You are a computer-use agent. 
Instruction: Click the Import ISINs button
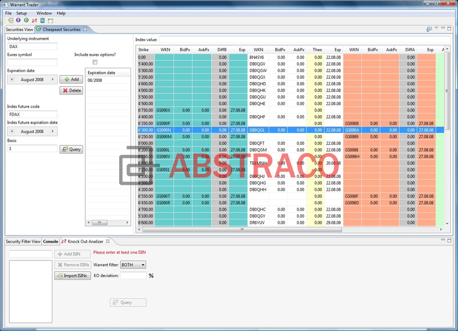[72, 275]
